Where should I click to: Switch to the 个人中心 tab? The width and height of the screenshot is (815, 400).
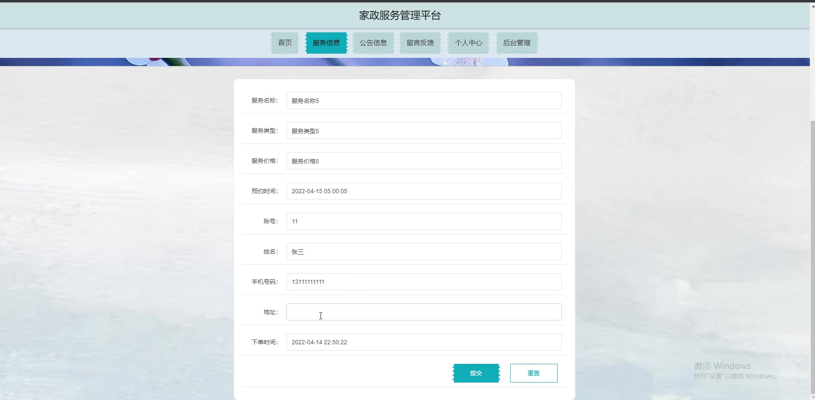click(x=468, y=43)
